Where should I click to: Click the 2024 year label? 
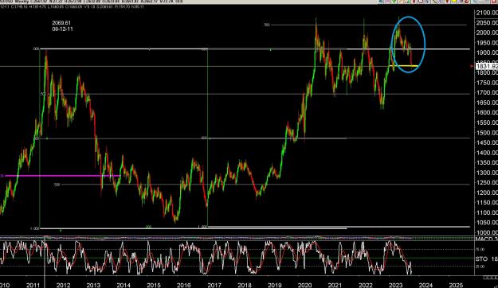tap(426, 285)
